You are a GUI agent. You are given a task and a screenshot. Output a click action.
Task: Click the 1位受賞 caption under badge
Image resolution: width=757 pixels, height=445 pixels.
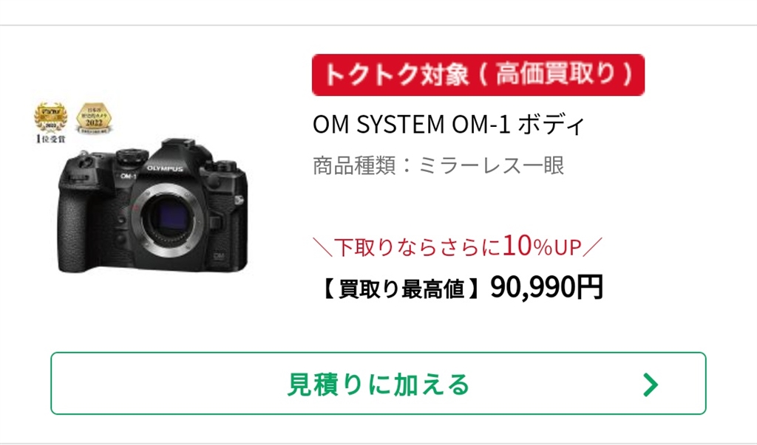(51, 139)
